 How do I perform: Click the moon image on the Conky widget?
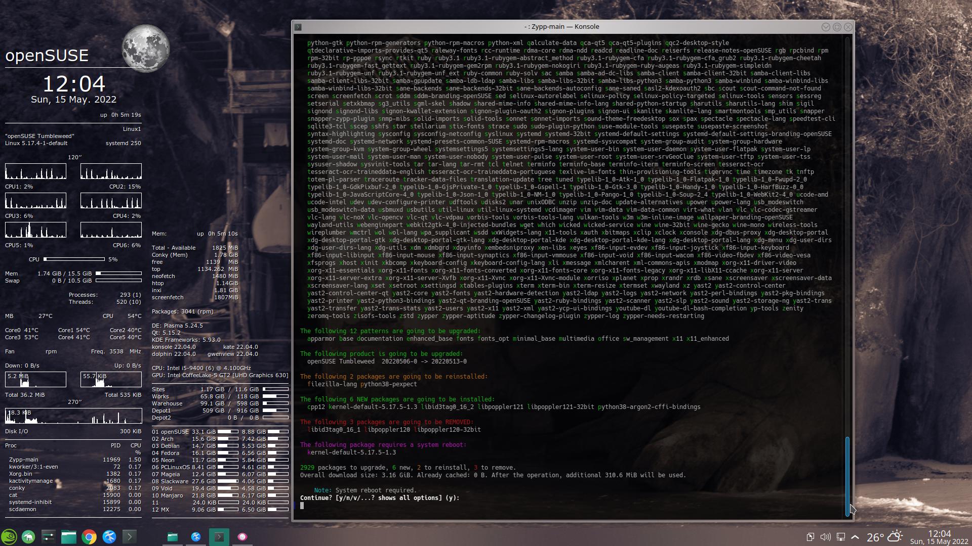146,49
